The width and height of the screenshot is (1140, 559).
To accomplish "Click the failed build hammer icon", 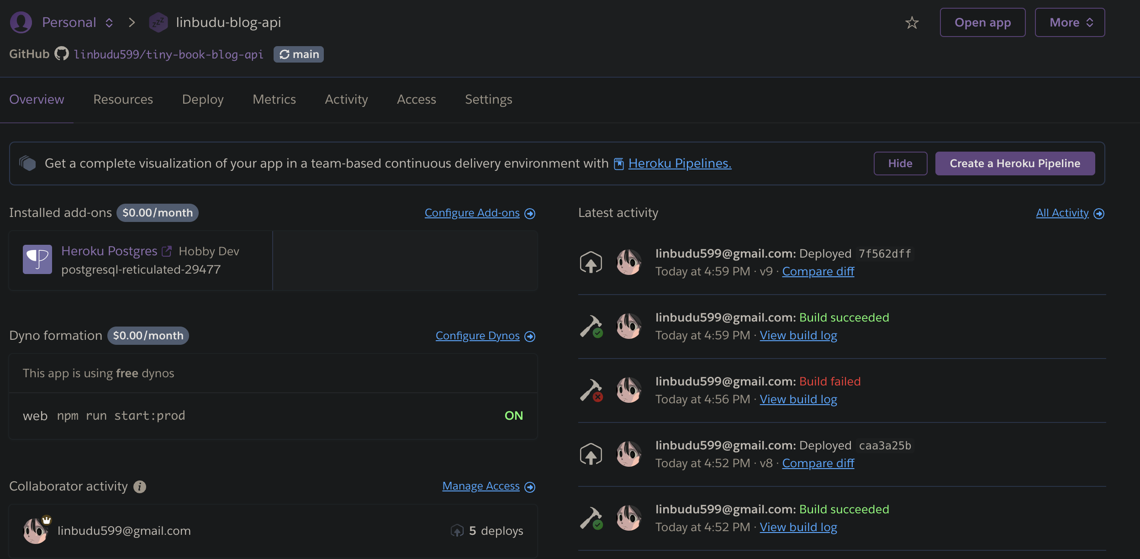I will [591, 390].
